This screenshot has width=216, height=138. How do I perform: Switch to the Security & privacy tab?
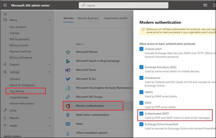tap(88, 18)
